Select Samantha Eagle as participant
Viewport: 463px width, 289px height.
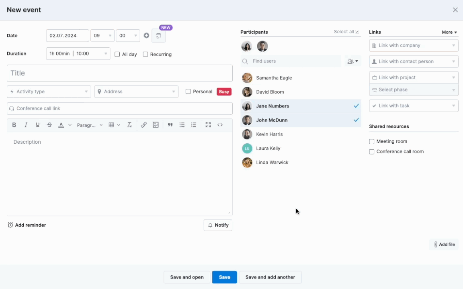(x=301, y=78)
